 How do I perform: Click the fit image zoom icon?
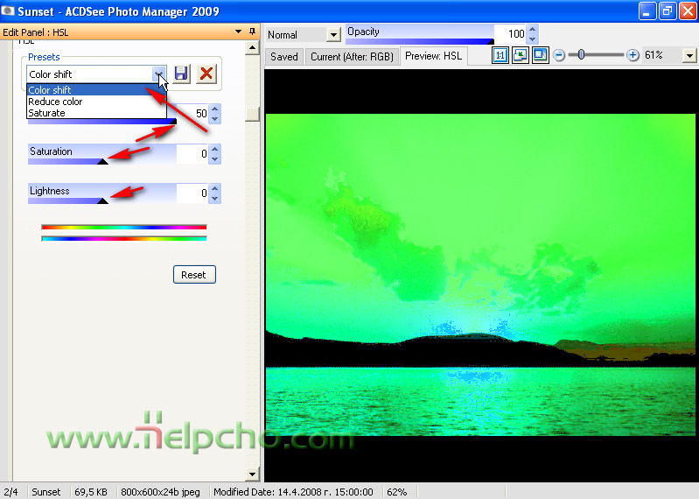pyautogui.click(x=520, y=55)
